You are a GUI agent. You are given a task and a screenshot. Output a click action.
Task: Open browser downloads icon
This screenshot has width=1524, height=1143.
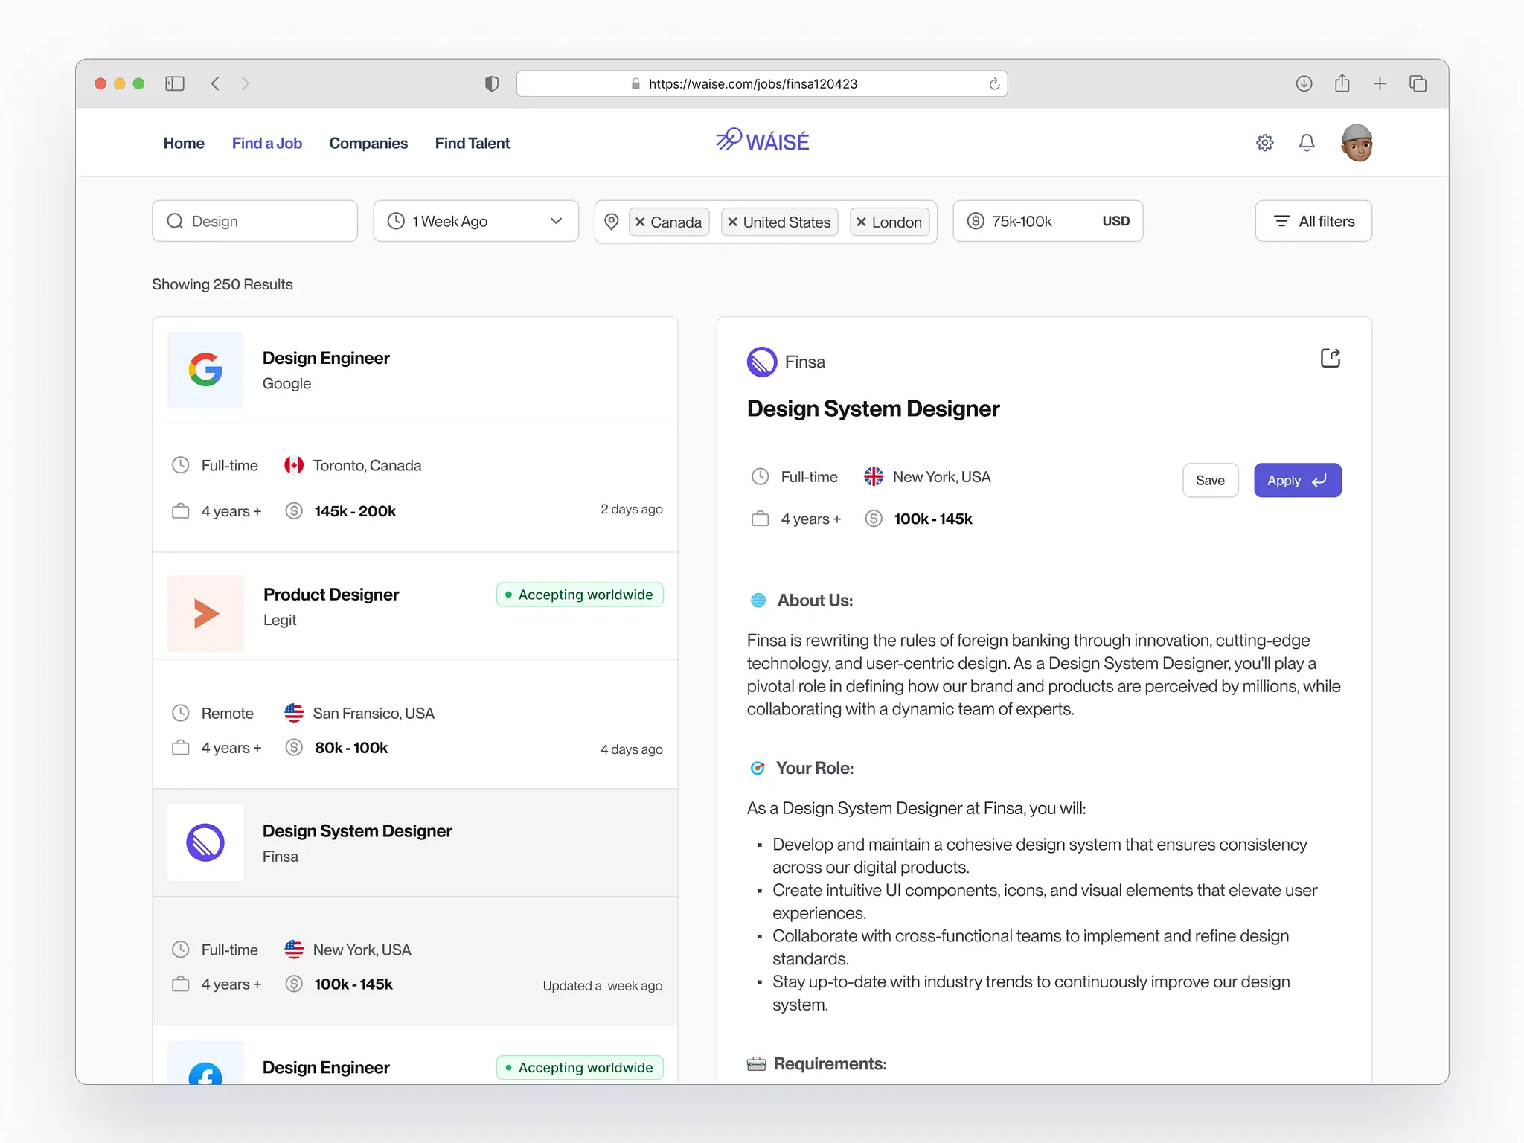tap(1304, 83)
